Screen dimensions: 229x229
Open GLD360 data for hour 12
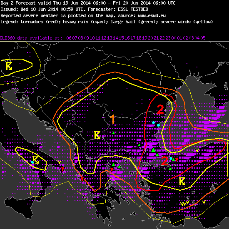click(x=104, y=38)
